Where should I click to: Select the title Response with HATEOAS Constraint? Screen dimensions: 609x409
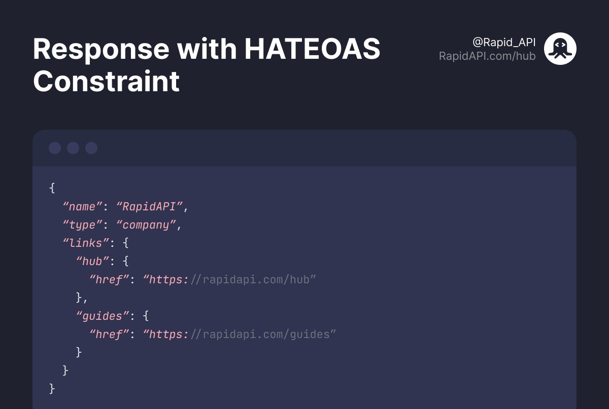(207, 65)
